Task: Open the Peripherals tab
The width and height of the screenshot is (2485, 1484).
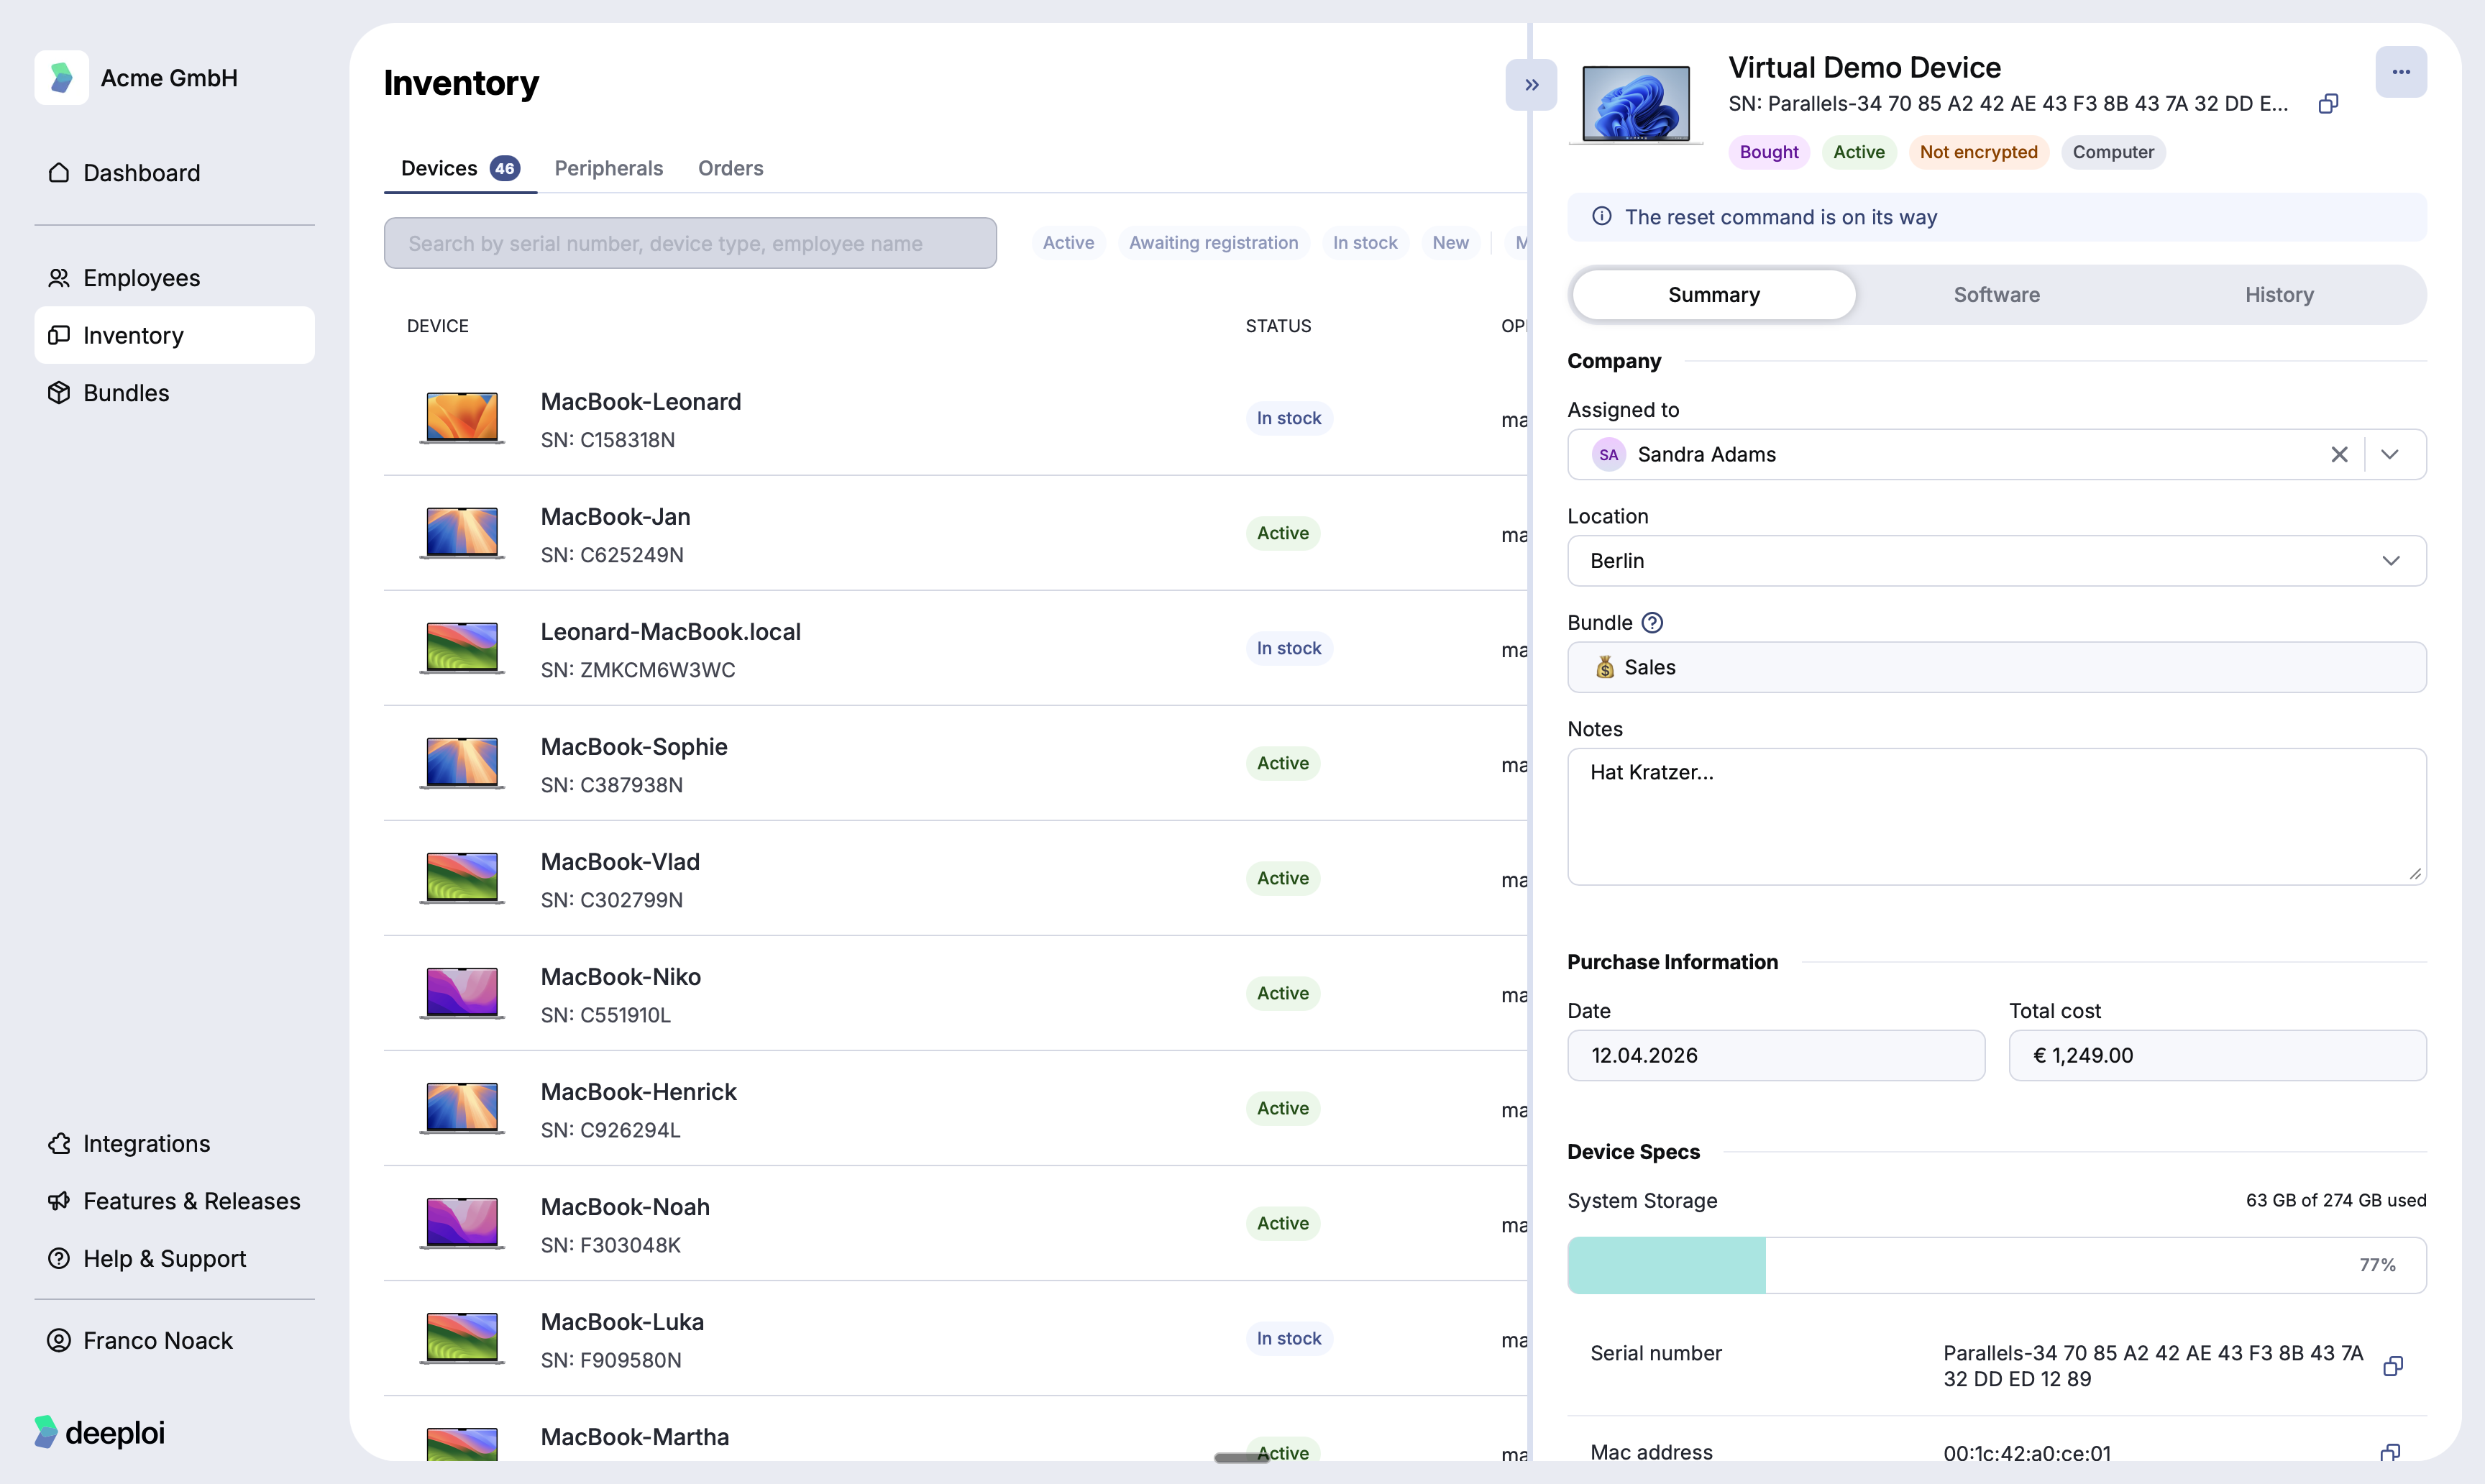Action: click(x=608, y=168)
